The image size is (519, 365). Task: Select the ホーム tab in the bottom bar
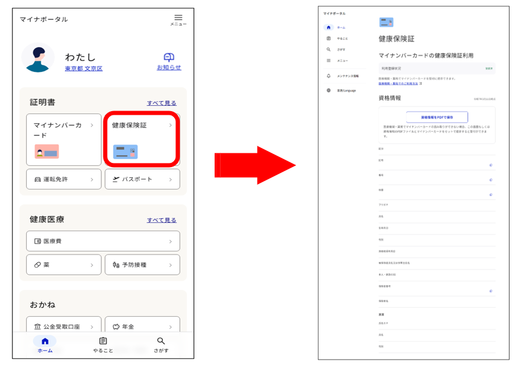(45, 344)
